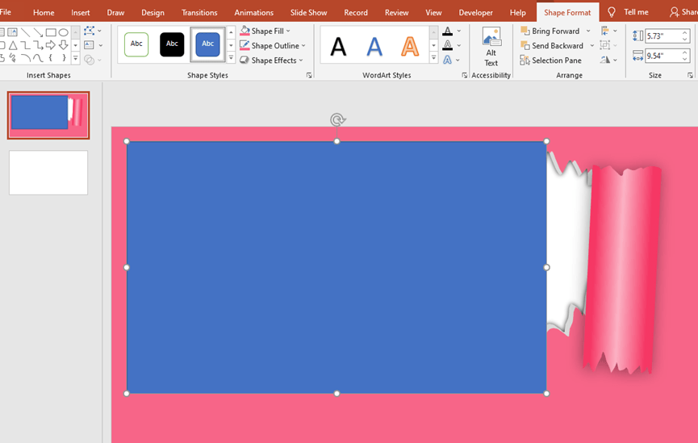Select the blank slide 2 thumbnail

tap(48, 173)
